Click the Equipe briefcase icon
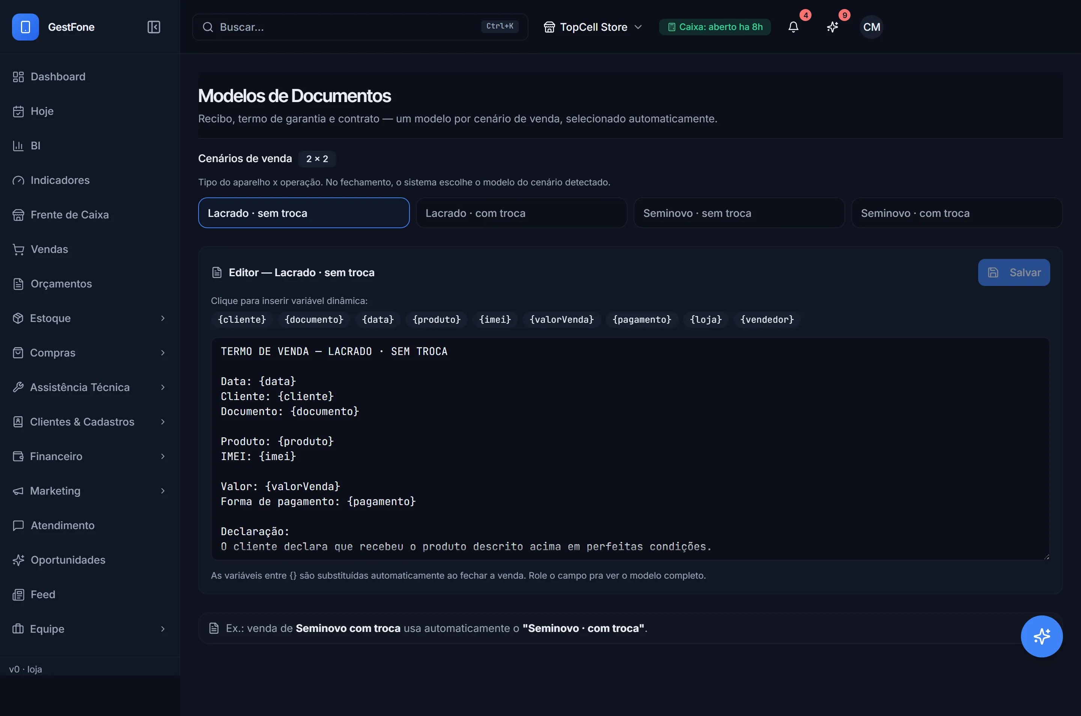 18,629
